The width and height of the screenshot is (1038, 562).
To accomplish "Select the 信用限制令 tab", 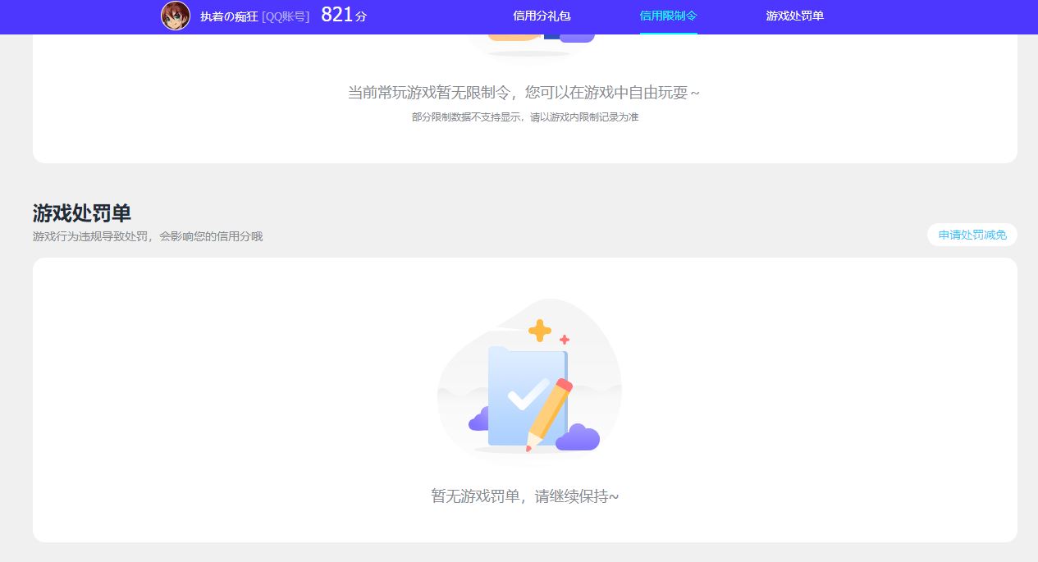I will click(668, 16).
